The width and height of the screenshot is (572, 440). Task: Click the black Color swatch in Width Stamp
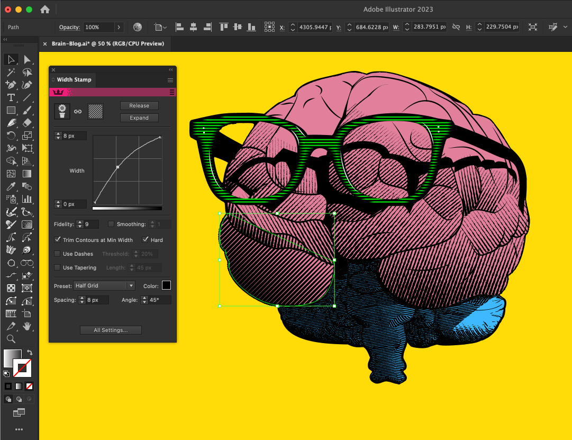tap(166, 285)
